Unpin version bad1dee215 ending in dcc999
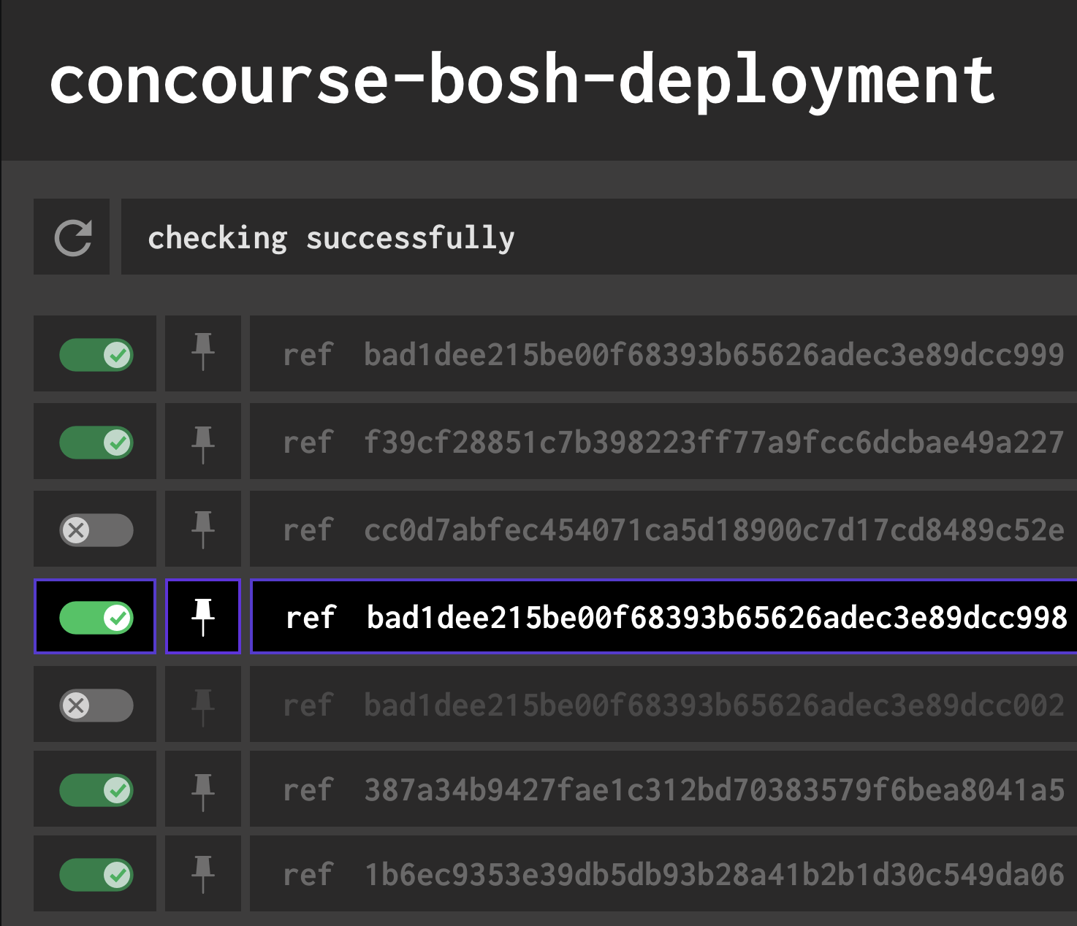The image size is (1077, 926). (202, 354)
